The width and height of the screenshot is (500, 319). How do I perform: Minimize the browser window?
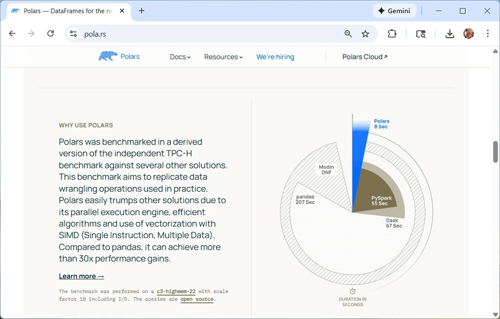pyautogui.click(x=439, y=11)
